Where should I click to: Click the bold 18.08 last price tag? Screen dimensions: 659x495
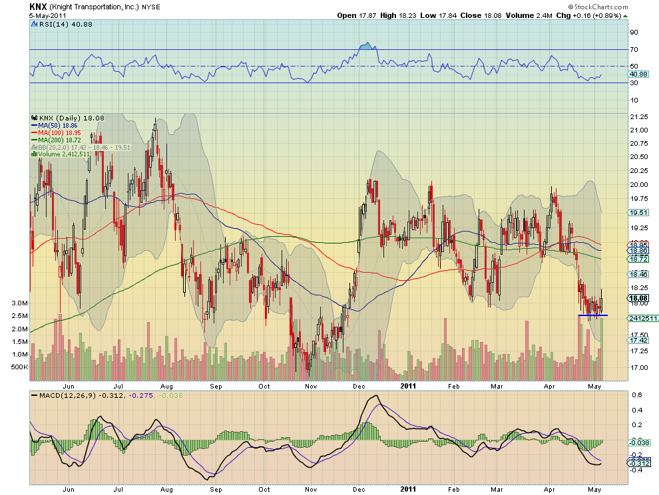point(638,298)
